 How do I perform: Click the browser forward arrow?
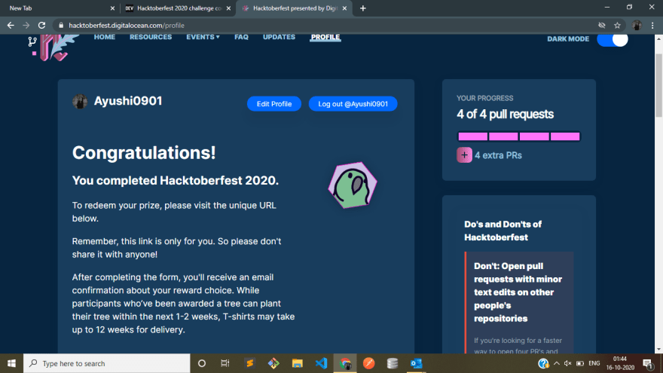click(x=26, y=26)
